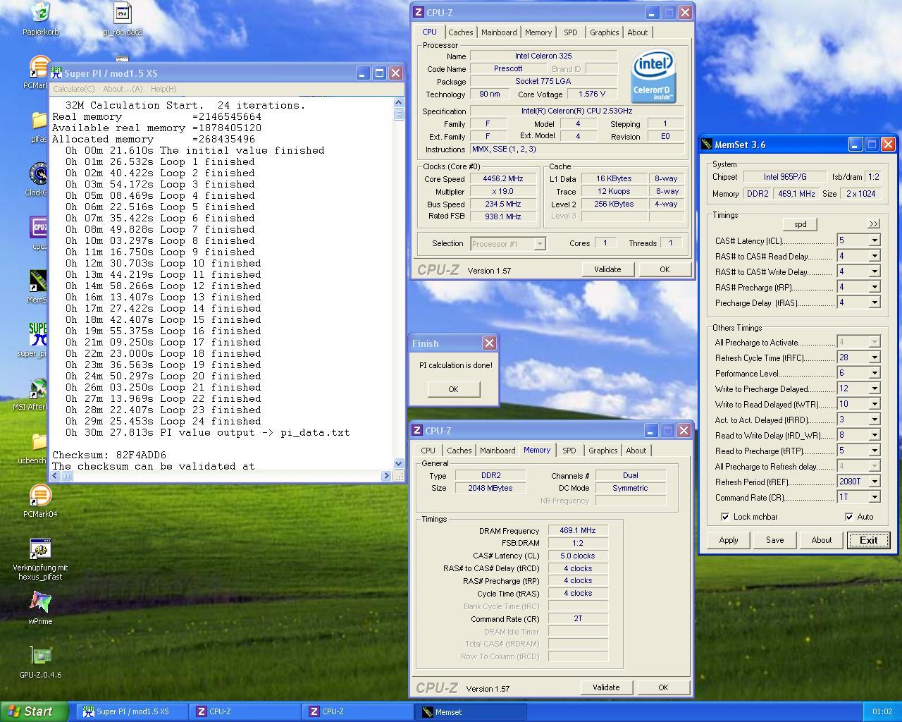The image size is (902, 722).
Task: Click Super PI horizontal scrollbar right arrow
Action: (x=385, y=476)
